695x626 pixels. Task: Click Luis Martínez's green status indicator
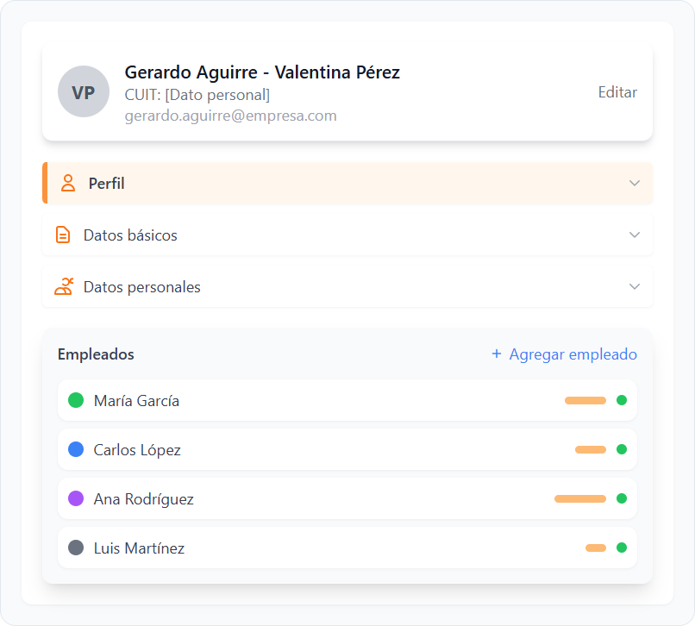click(x=622, y=548)
